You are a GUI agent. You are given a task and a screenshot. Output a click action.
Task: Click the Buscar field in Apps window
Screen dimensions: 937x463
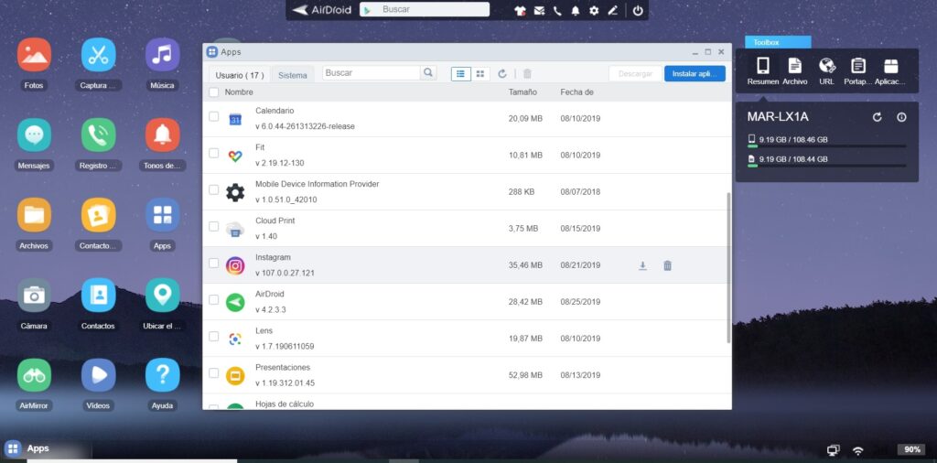click(372, 73)
